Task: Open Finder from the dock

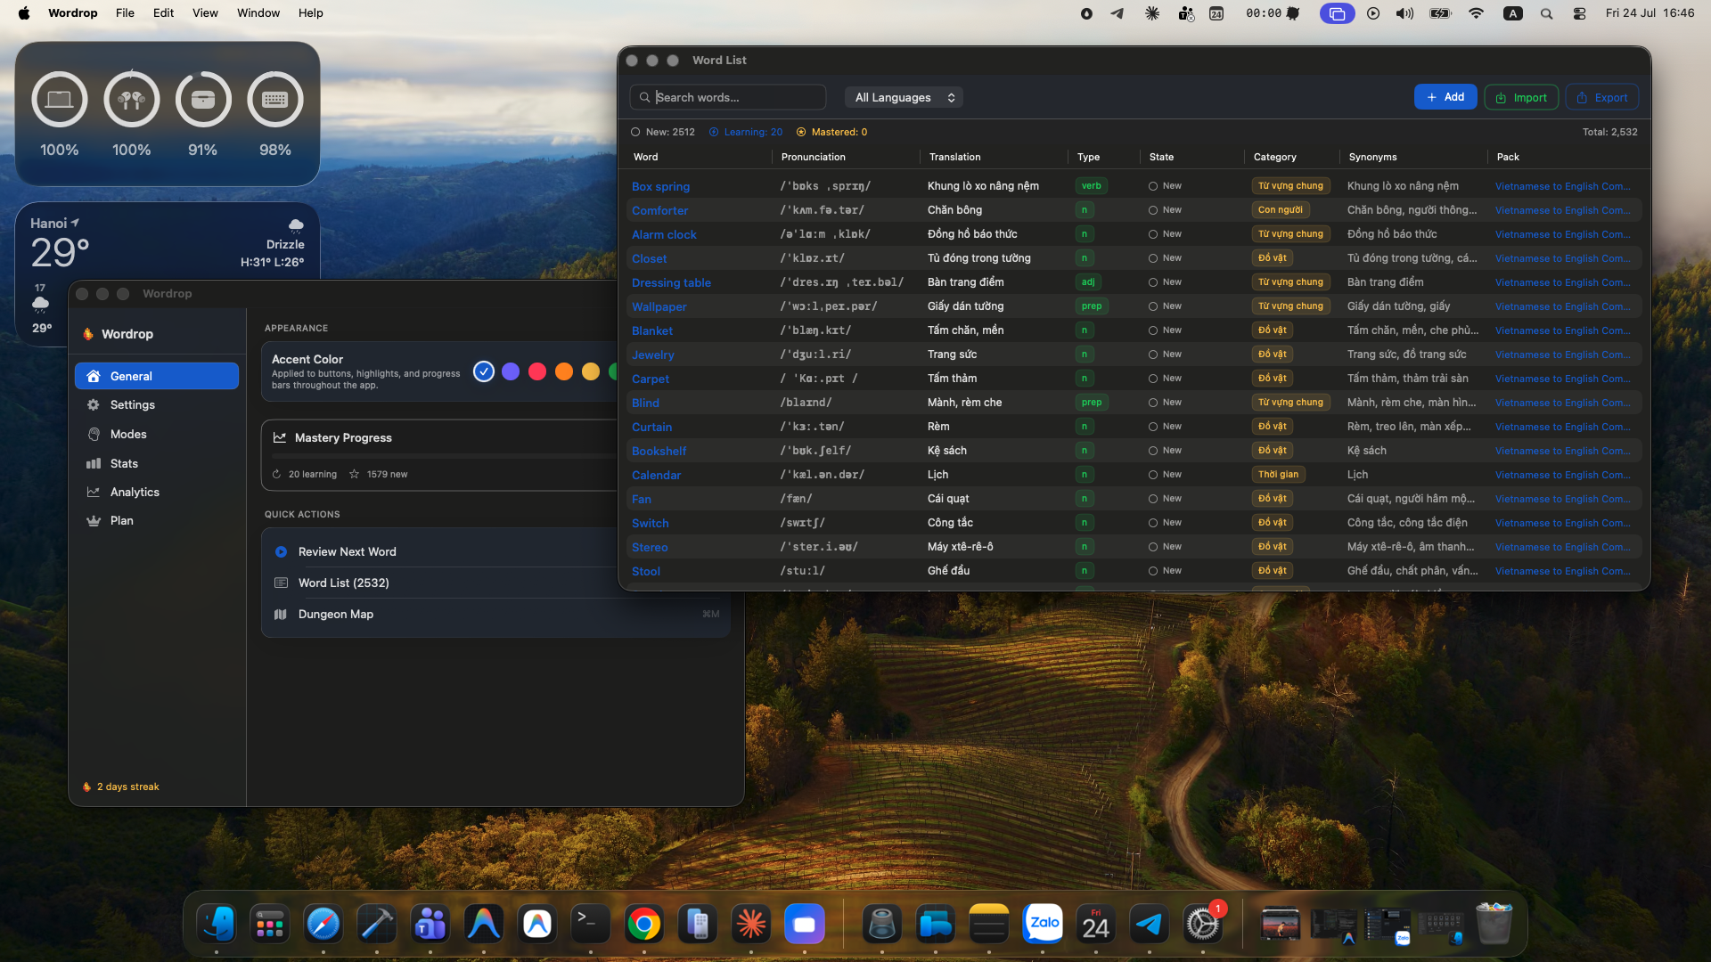Action: tap(217, 924)
